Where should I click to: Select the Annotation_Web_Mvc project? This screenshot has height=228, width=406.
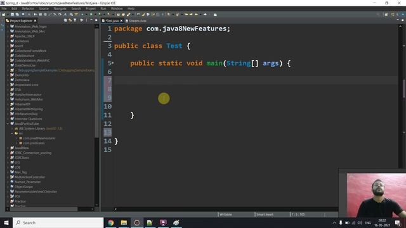click(30, 31)
